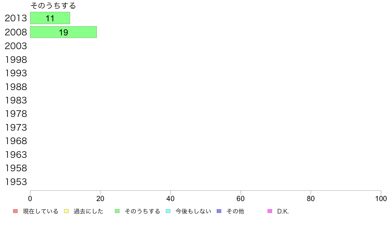This screenshot has width=390, height=241.
Task: Click the magenta D.K. legend swatch
Action: pos(270,211)
